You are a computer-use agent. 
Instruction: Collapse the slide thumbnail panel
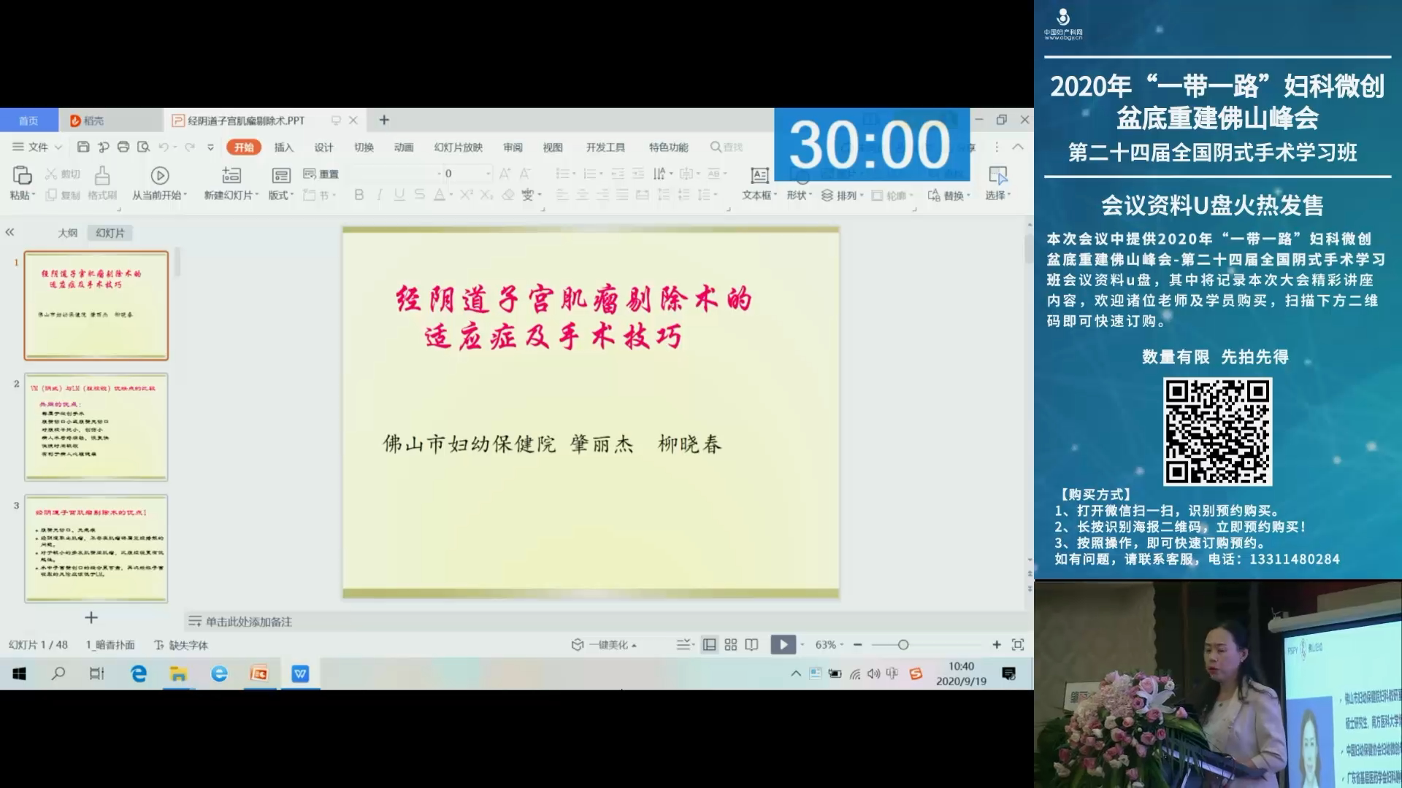(x=9, y=232)
